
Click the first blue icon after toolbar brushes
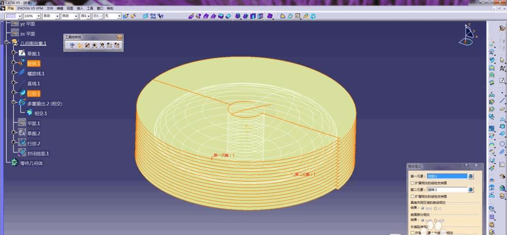point(145,16)
